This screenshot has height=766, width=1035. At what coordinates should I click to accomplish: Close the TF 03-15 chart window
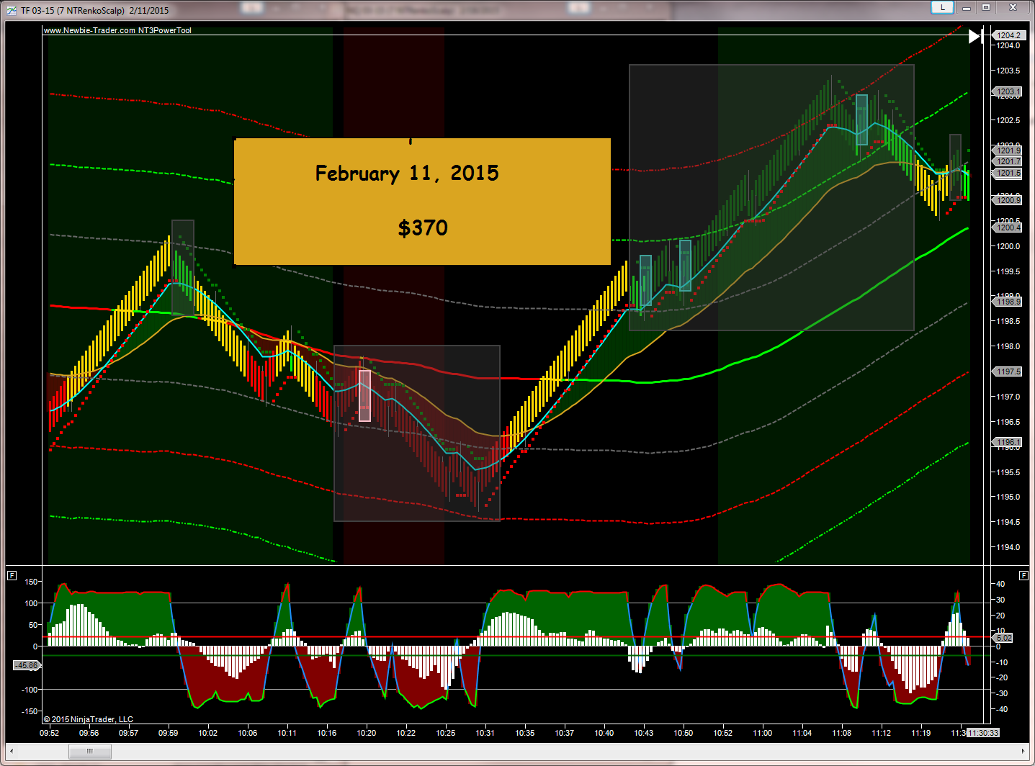[1013, 8]
